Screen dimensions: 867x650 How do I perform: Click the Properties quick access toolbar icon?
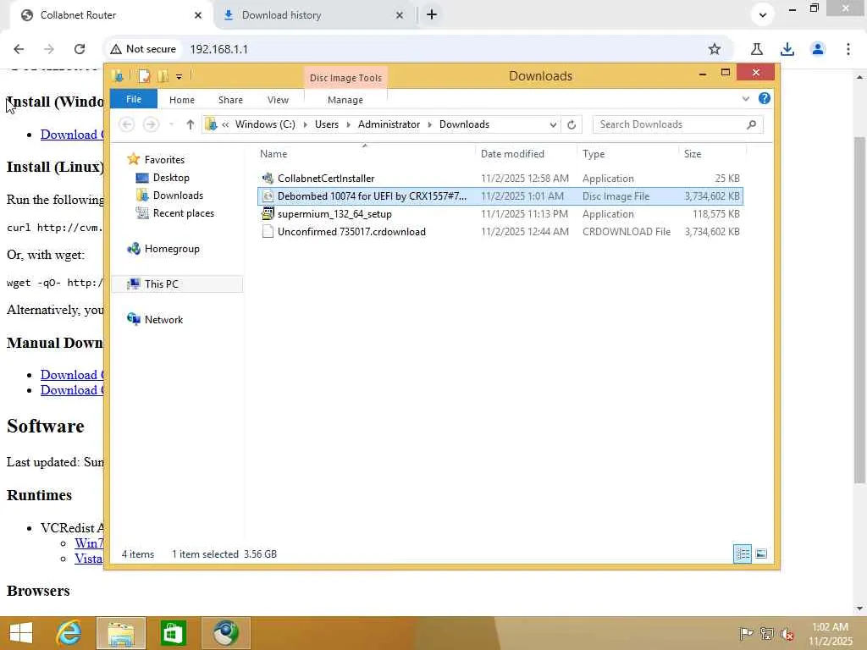tap(144, 75)
